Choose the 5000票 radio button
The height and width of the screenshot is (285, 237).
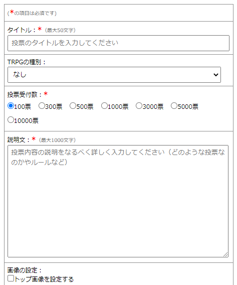pyautogui.click(x=174, y=105)
